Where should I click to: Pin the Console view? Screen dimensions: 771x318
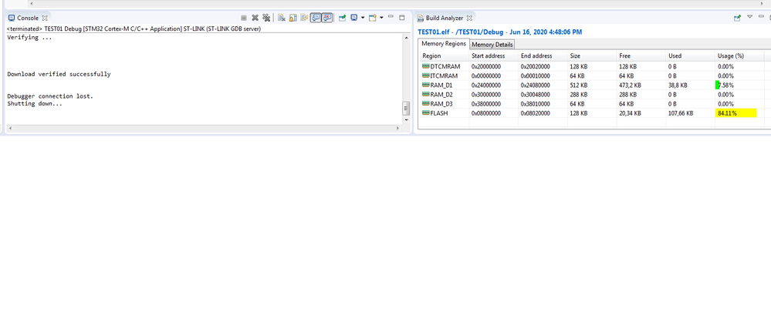(x=342, y=18)
